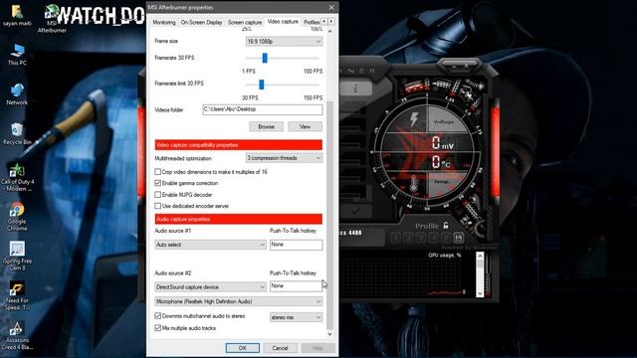Open the MSI Afterburner desktop shortcut

coord(52,19)
